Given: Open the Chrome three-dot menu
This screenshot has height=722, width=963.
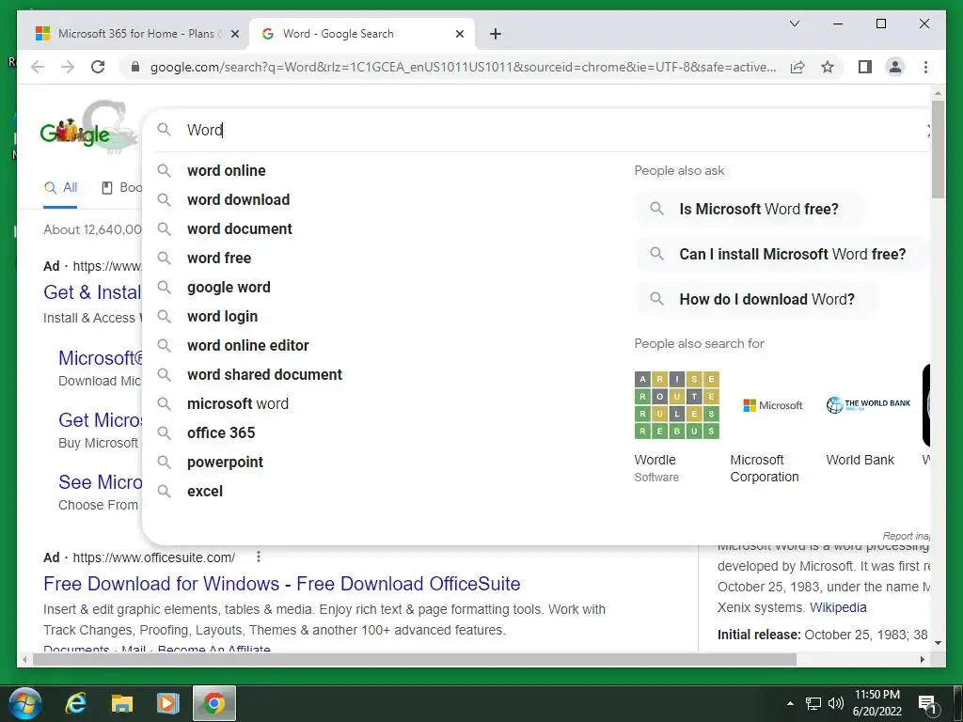Looking at the screenshot, I should [x=925, y=67].
